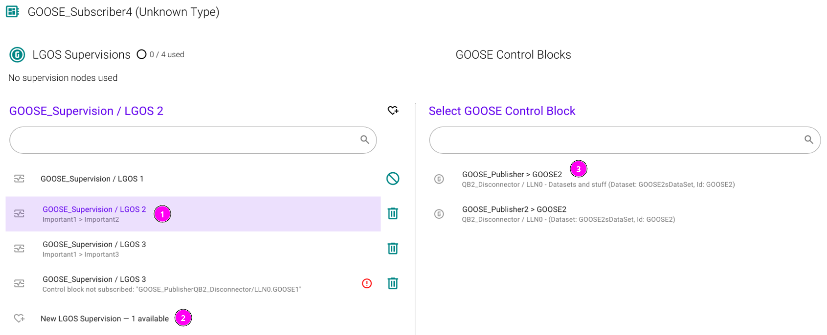The image size is (827, 335).
Task: Click the G icon beside GOOSE_Publisher > GOOSE2
Action: pyautogui.click(x=439, y=179)
